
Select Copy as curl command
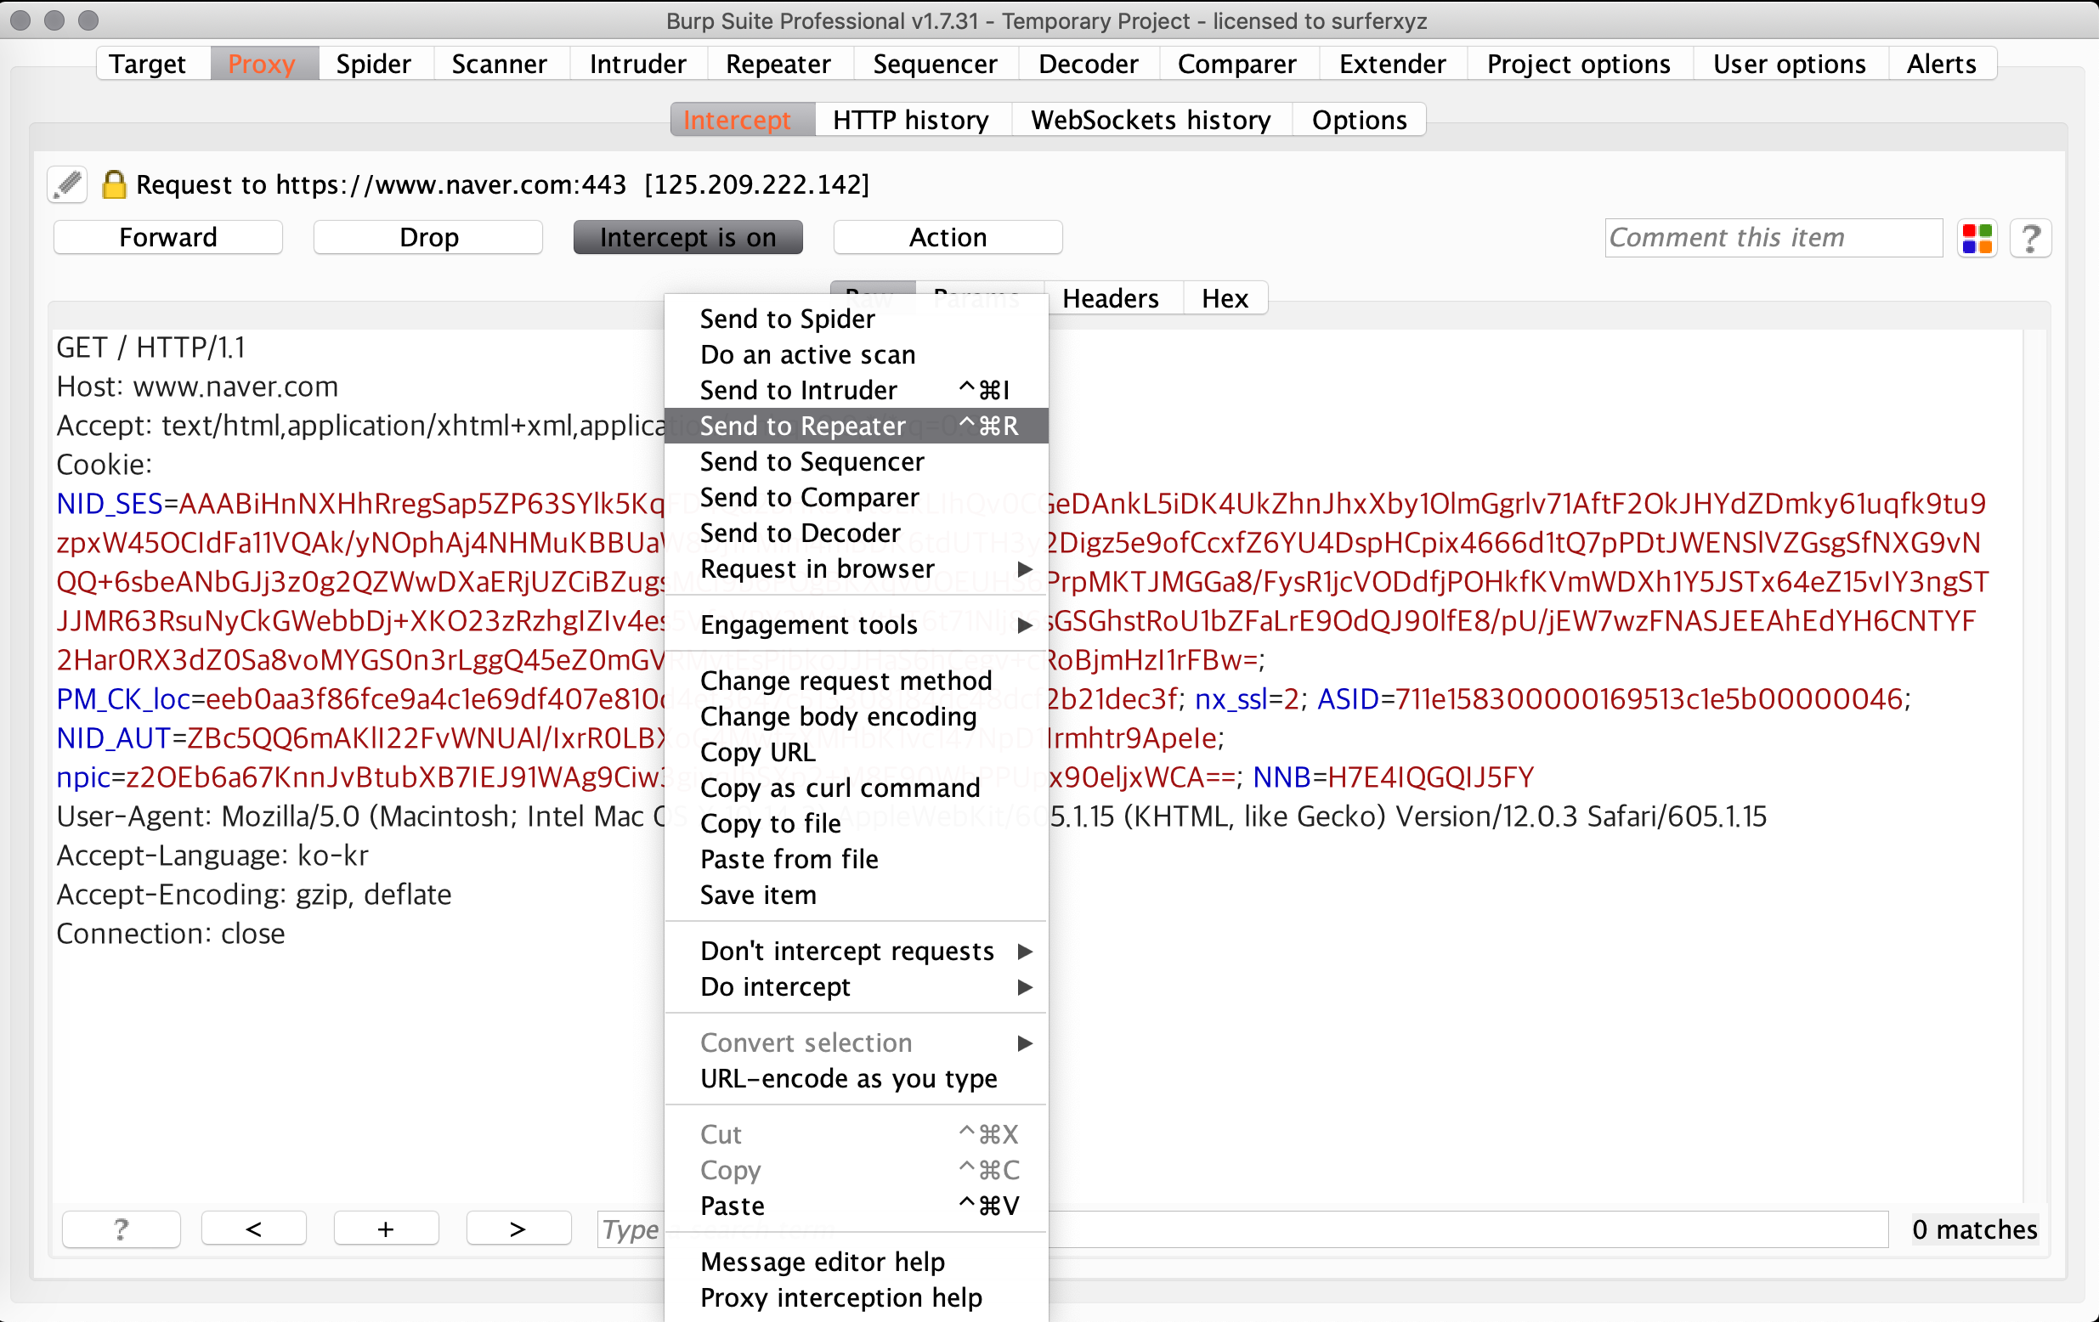tap(840, 788)
